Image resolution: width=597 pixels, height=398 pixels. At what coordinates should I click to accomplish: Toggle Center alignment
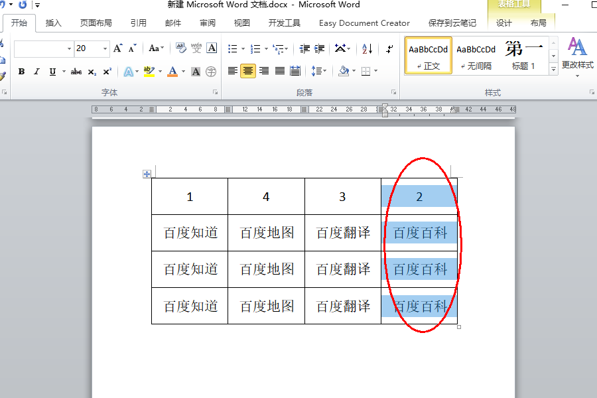[248, 71]
